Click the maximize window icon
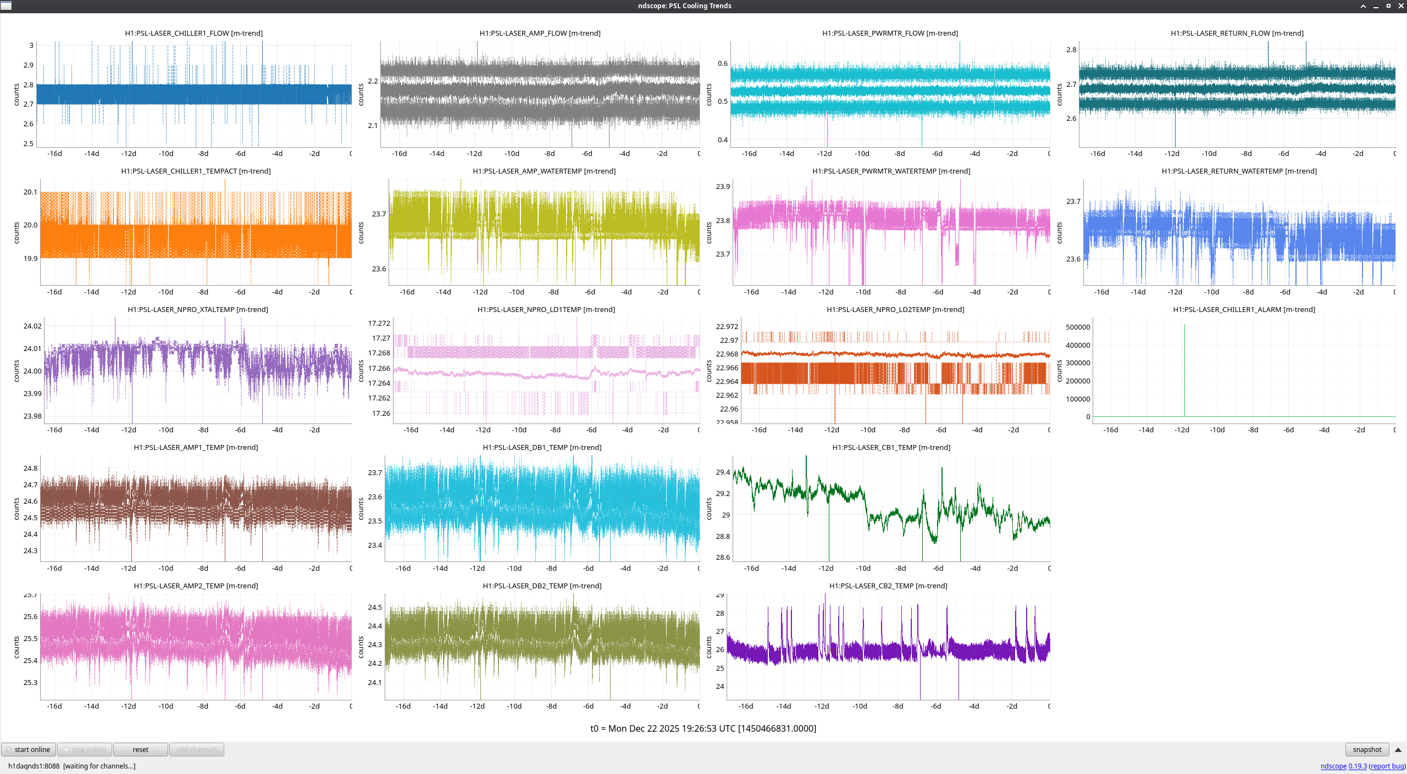 coord(1388,5)
